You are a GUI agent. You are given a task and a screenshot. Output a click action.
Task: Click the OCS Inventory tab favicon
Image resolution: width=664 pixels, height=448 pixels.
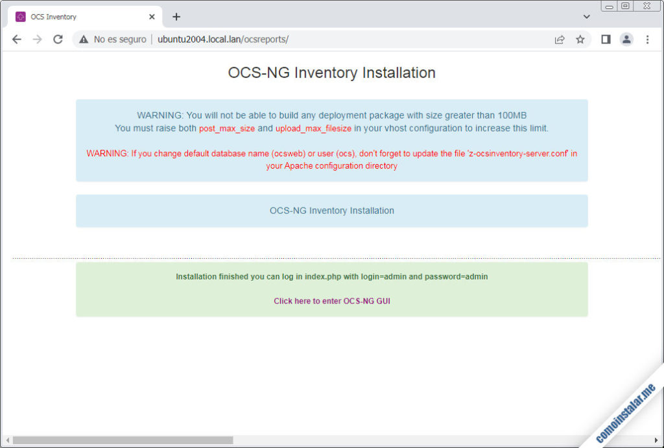coord(21,16)
